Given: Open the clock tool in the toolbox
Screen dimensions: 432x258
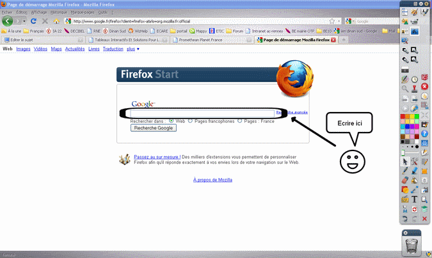Looking at the screenshot, I should [414, 79].
